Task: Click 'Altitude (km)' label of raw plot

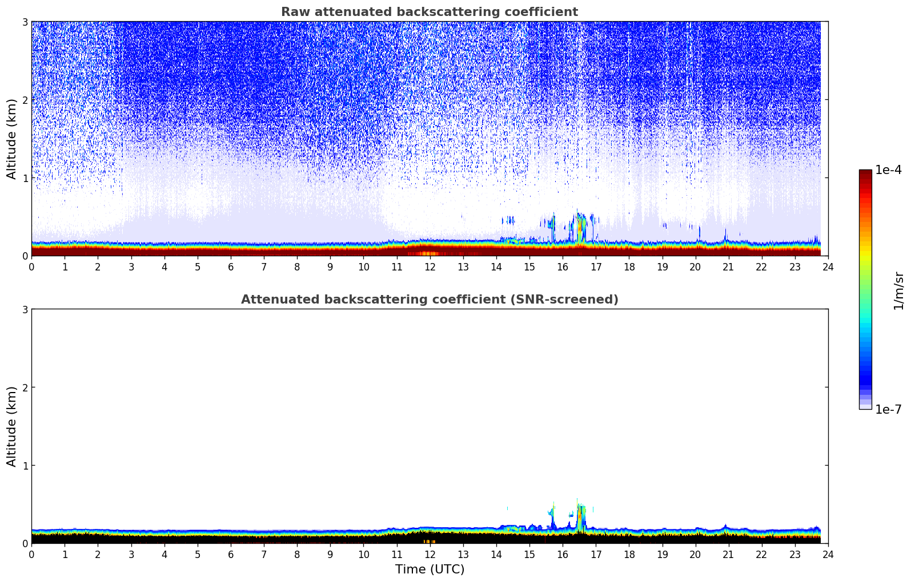Action: (x=12, y=139)
